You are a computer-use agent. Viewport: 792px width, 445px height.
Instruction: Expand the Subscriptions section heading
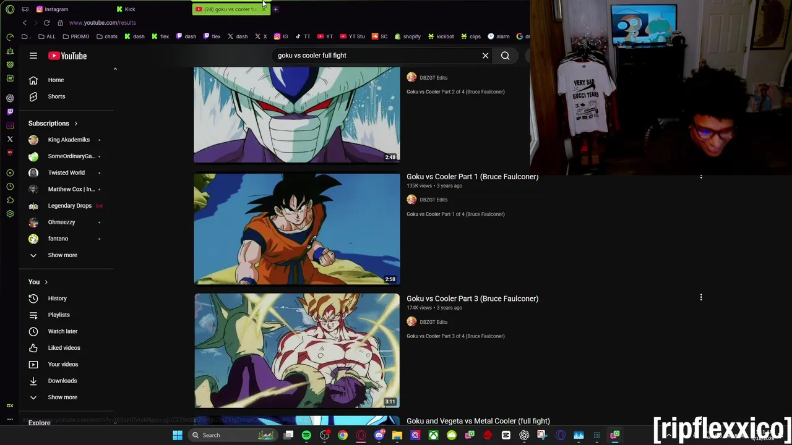pos(53,124)
